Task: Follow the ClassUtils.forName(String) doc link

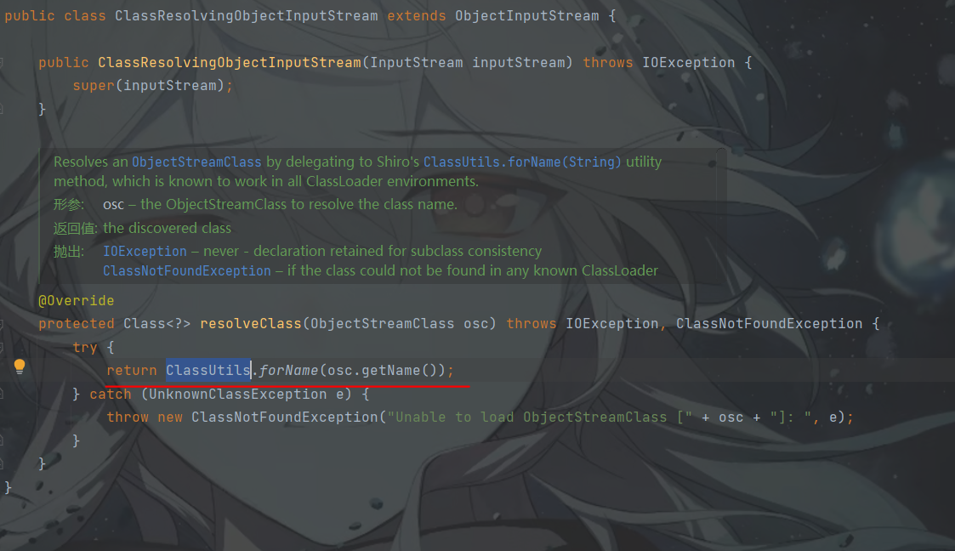Action: click(x=522, y=162)
